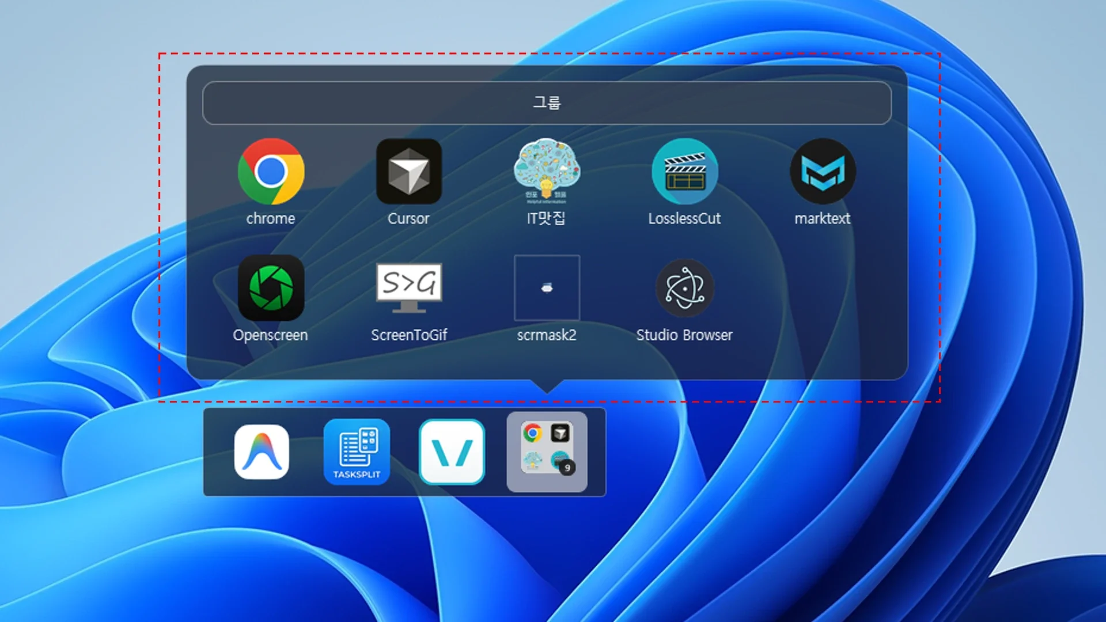Image resolution: width=1106 pixels, height=622 pixels.
Task: Select the Studio Browser label text
Action: 684,335
